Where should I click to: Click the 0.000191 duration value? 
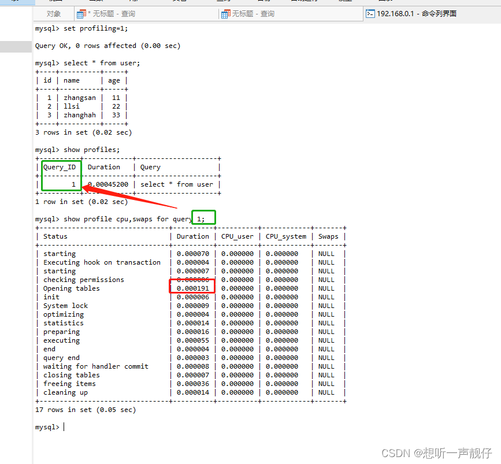pyautogui.click(x=192, y=288)
